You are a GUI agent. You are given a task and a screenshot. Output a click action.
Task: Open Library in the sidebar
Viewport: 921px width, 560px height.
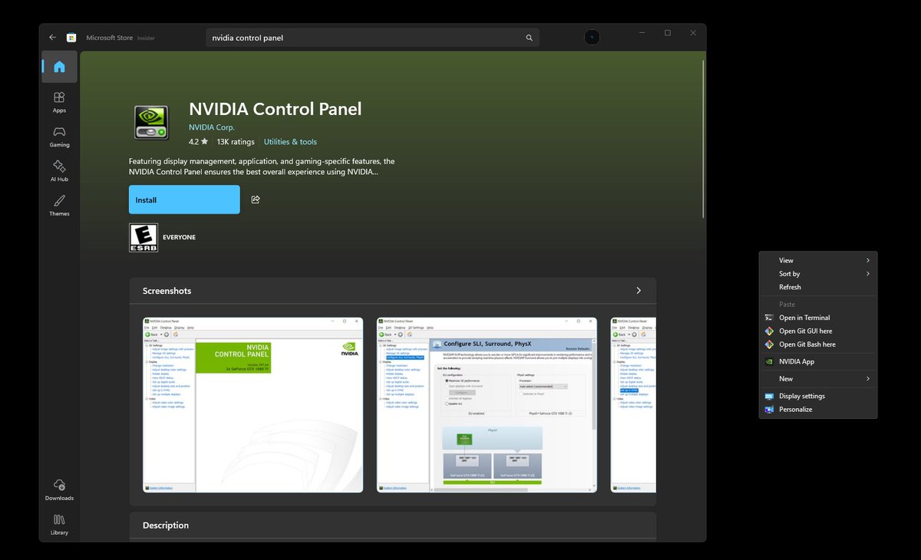tap(59, 525)
